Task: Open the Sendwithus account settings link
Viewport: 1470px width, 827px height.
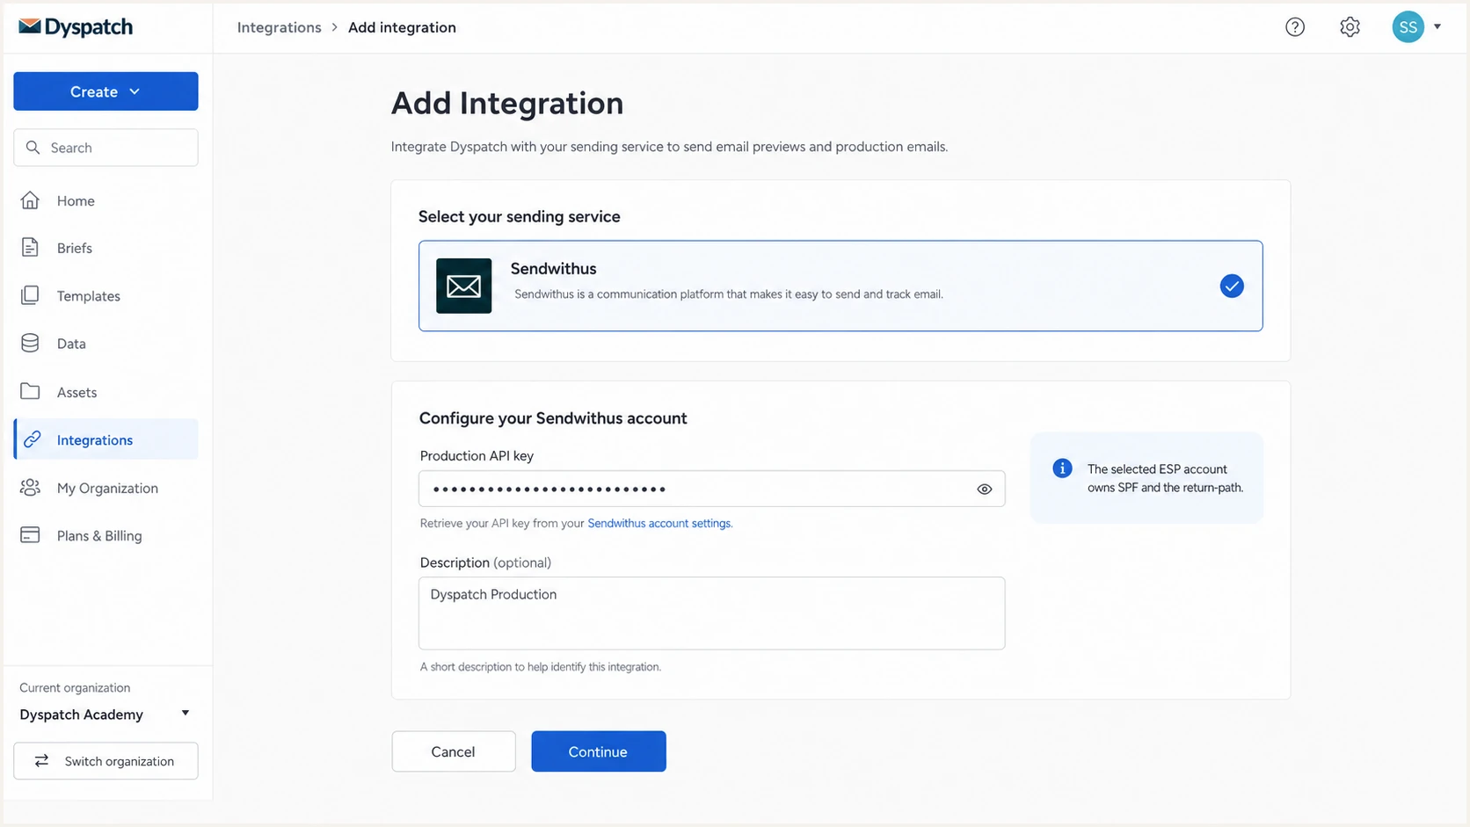Action: (x=659, y=523)
